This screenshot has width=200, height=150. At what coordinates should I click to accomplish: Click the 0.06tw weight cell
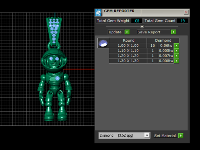pos(166,45)
